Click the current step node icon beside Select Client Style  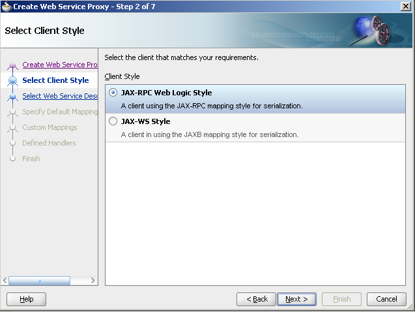pyautogui.click(x=13, y=81)
